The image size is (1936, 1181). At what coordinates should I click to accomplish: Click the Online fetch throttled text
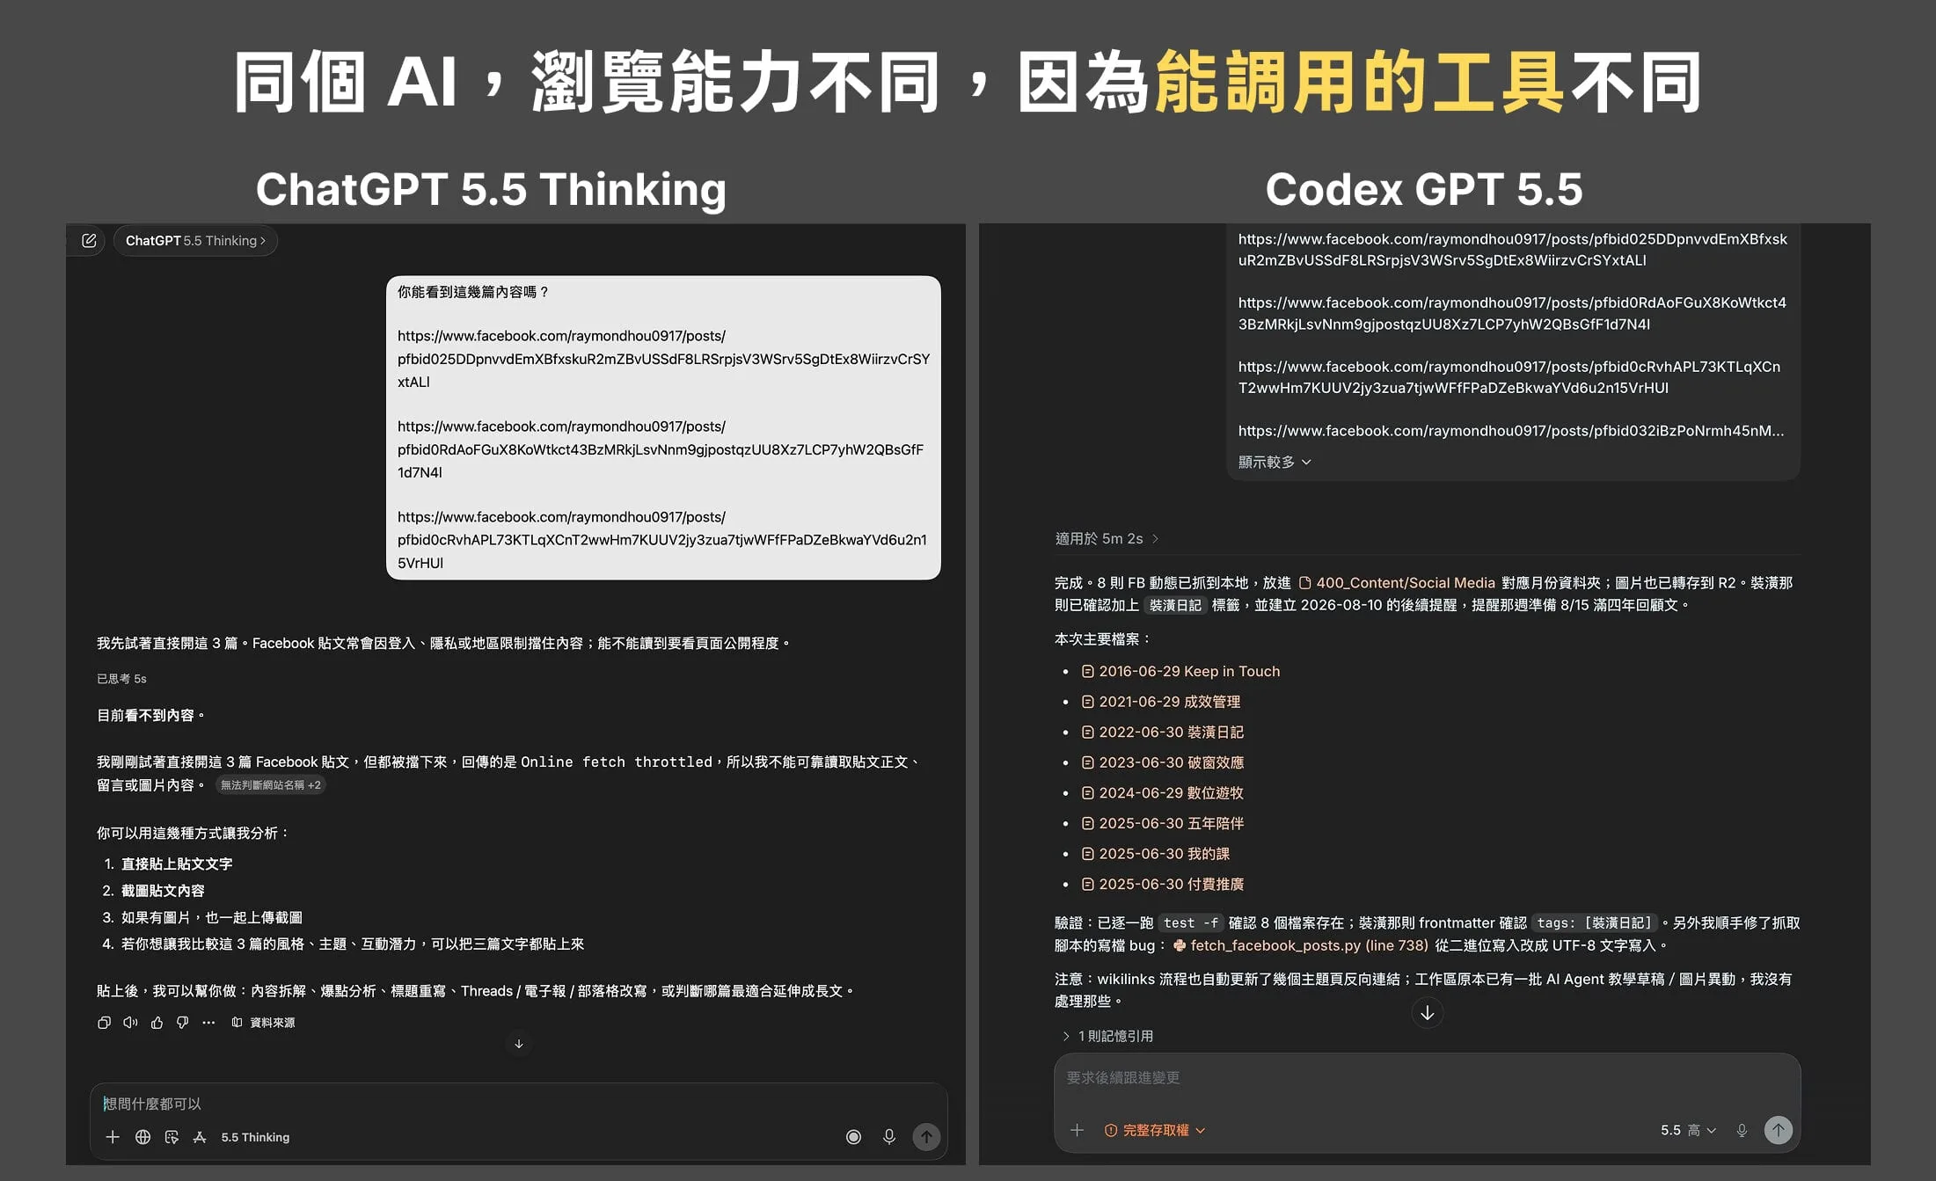617,762
